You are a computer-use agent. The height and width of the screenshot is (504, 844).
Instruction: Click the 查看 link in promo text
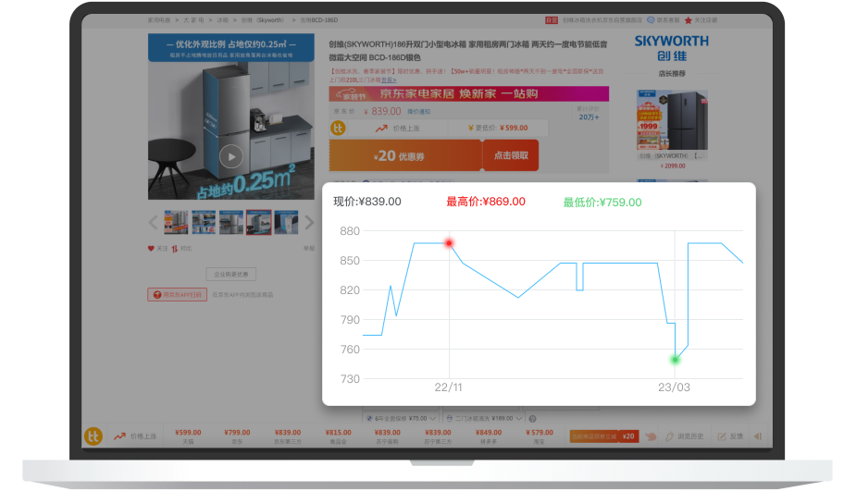pos(389,80)
